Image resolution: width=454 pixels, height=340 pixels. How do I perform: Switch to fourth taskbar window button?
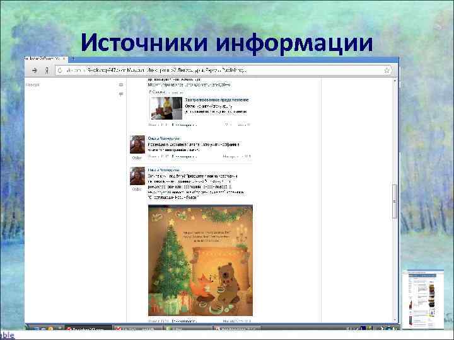click(x=237, y=329)
